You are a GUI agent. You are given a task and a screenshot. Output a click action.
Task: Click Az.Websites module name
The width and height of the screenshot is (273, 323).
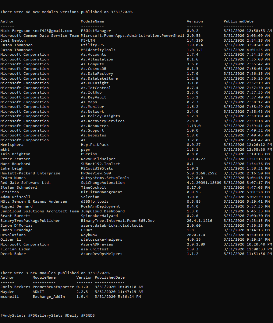(x=94, y=135)
